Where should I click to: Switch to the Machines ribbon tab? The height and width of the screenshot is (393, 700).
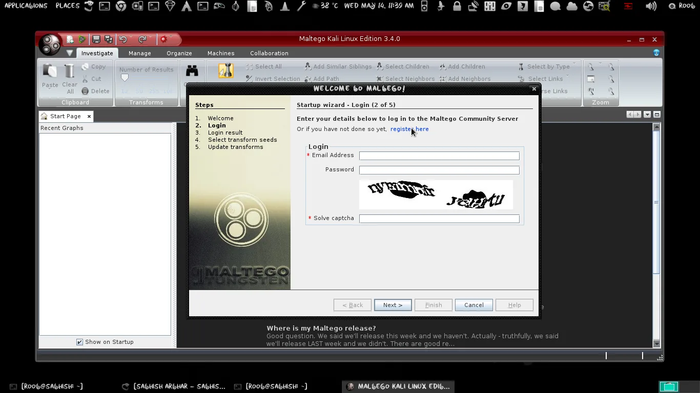point(221,53)
